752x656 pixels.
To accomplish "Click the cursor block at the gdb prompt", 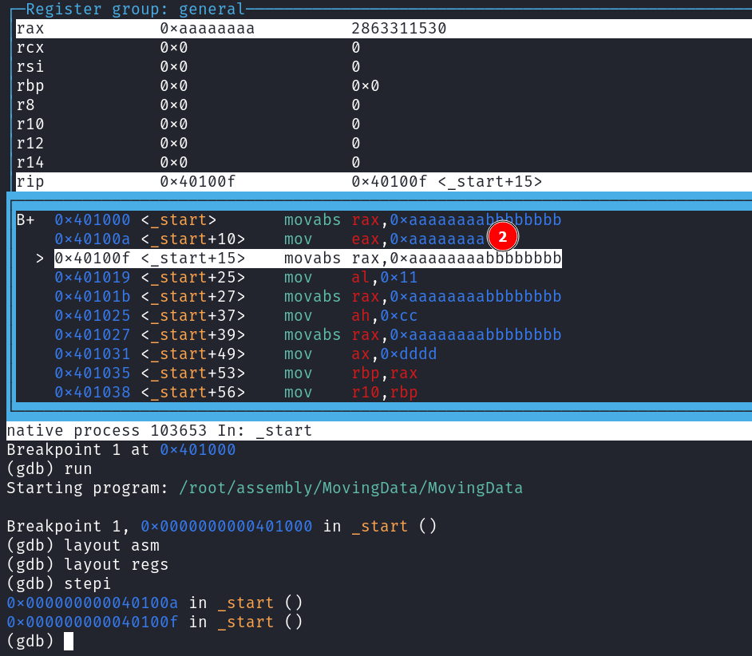I will [69, 642].
